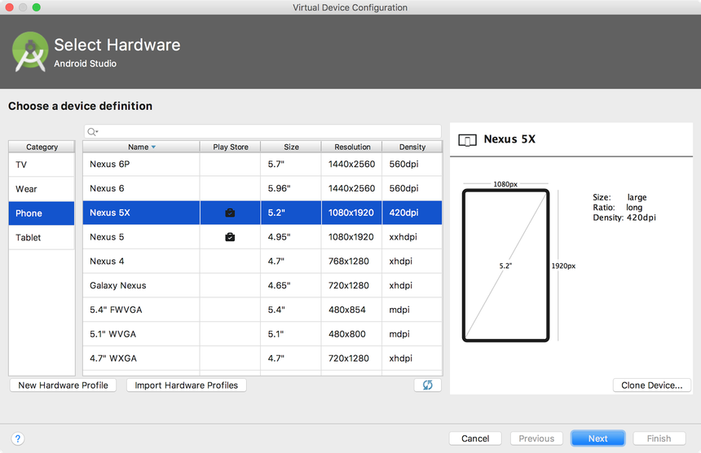Click the Resolution column header
Image resolution: width=701 pixels, height=453 pixels.
[351, 147]
